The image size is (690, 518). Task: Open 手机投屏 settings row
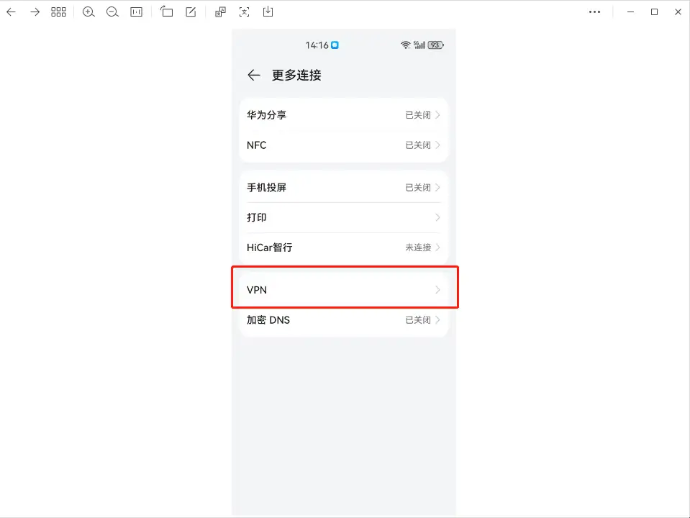coord(343,188)
